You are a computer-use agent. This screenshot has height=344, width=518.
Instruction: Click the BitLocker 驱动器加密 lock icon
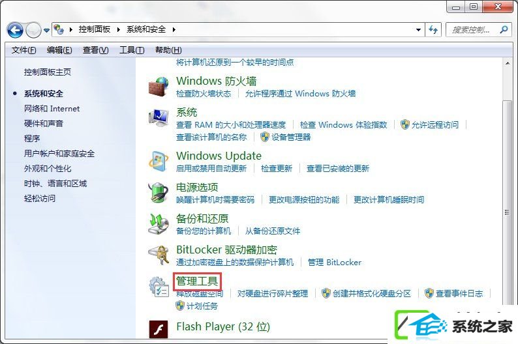pos(159,255)
